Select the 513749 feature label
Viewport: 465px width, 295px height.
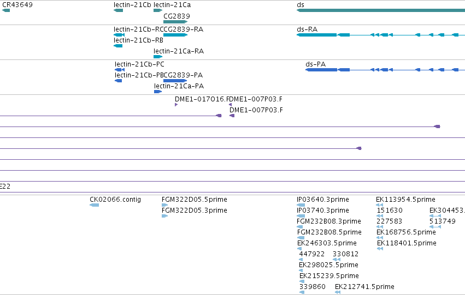pyautogui.click(x=443, y=221)
